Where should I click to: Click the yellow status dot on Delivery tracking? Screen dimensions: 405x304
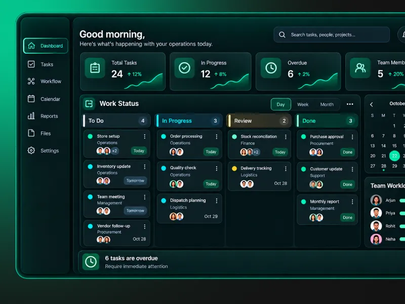234,169
